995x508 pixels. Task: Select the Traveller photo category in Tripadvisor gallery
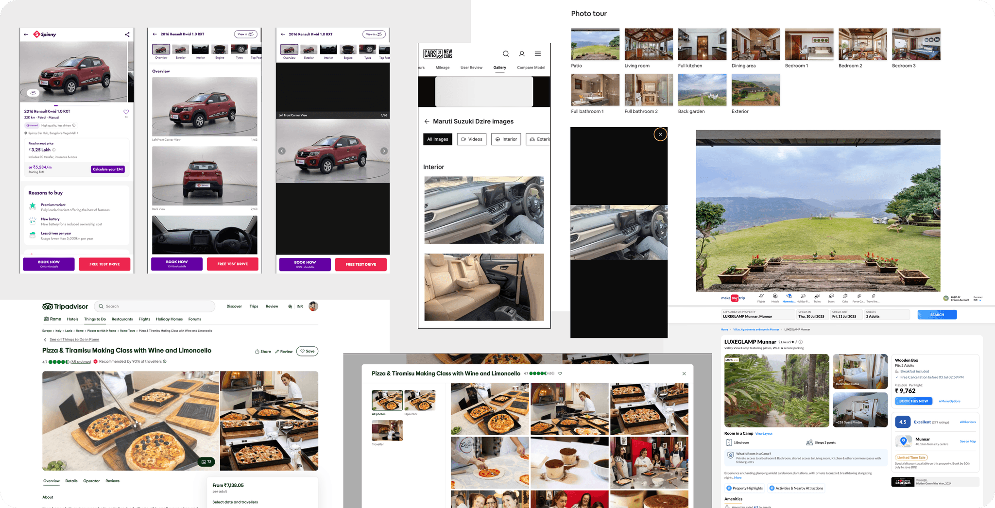[387, 430]
